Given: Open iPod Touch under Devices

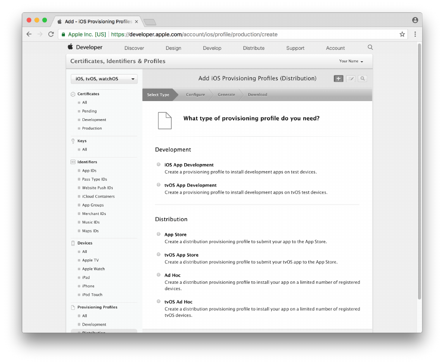Looking at the screenshot, I should [92, 295].
